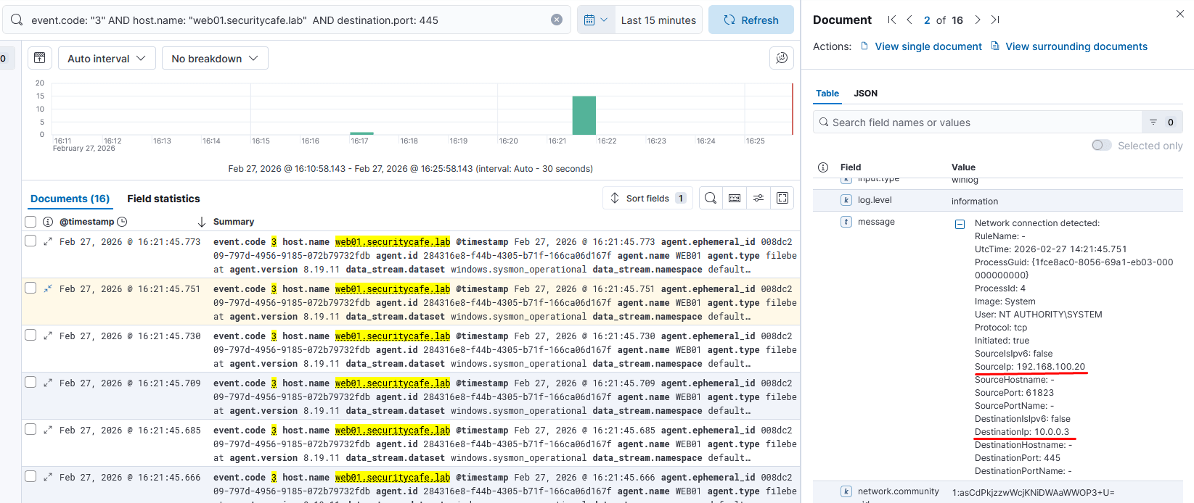Close the Document flyout panel

coord(1180,14)
